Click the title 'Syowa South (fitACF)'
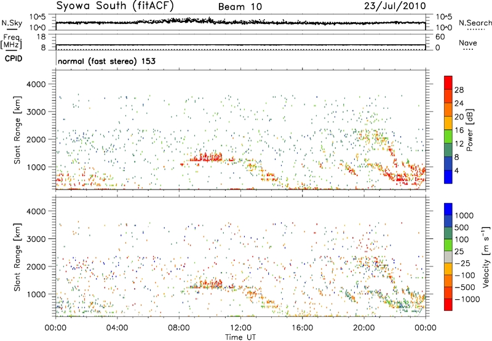 coord(114,6)
